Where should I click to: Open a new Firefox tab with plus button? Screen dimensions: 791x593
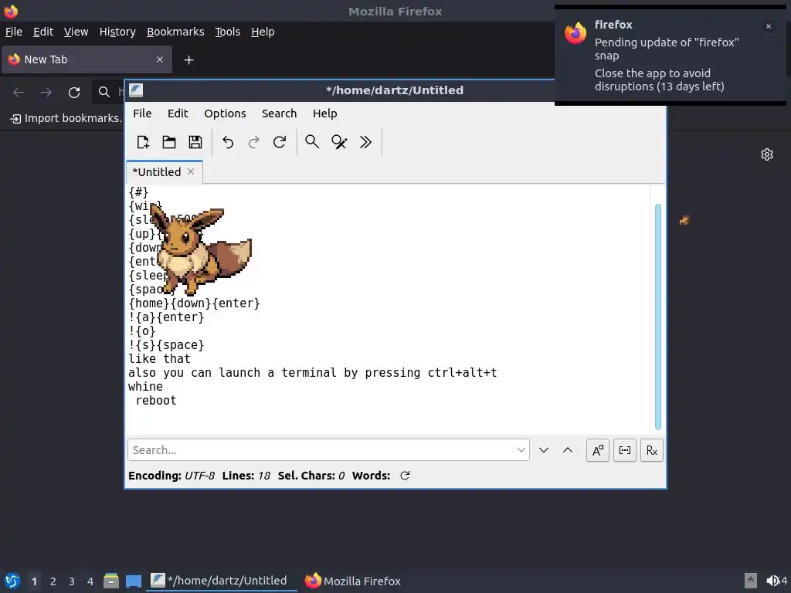[x=188, y=60]
